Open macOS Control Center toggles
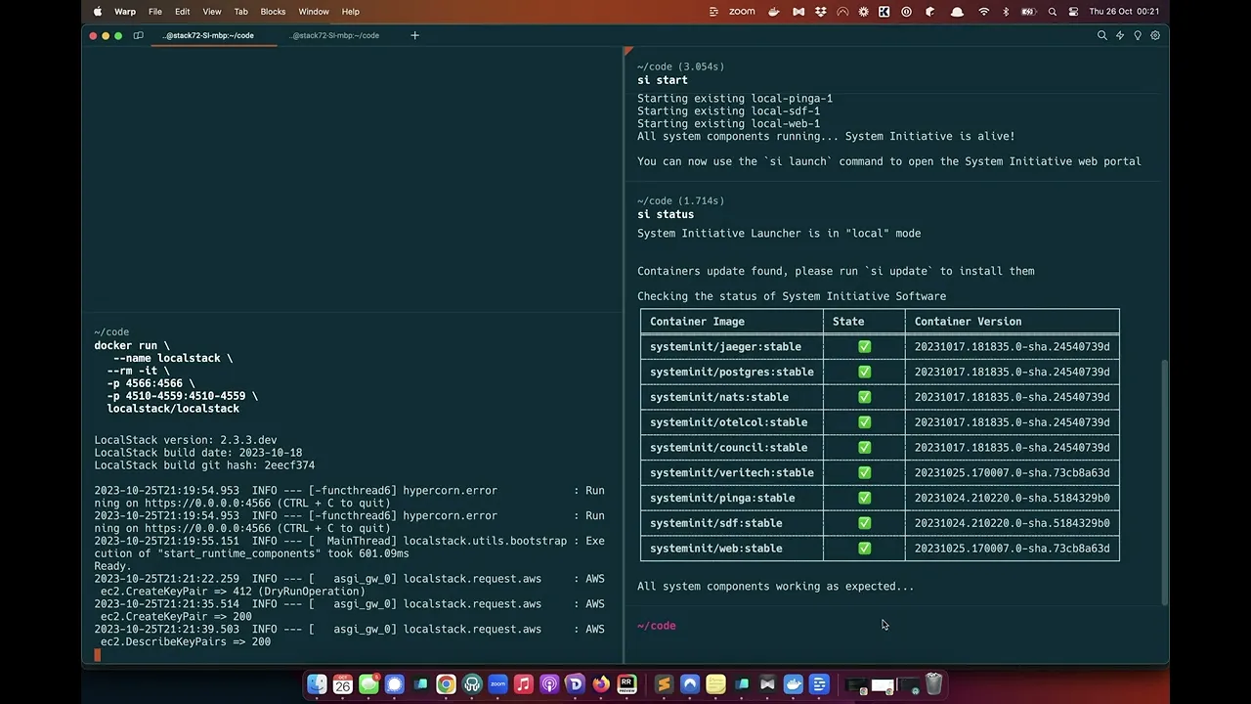1251x704 pixels. (1073, 12)
